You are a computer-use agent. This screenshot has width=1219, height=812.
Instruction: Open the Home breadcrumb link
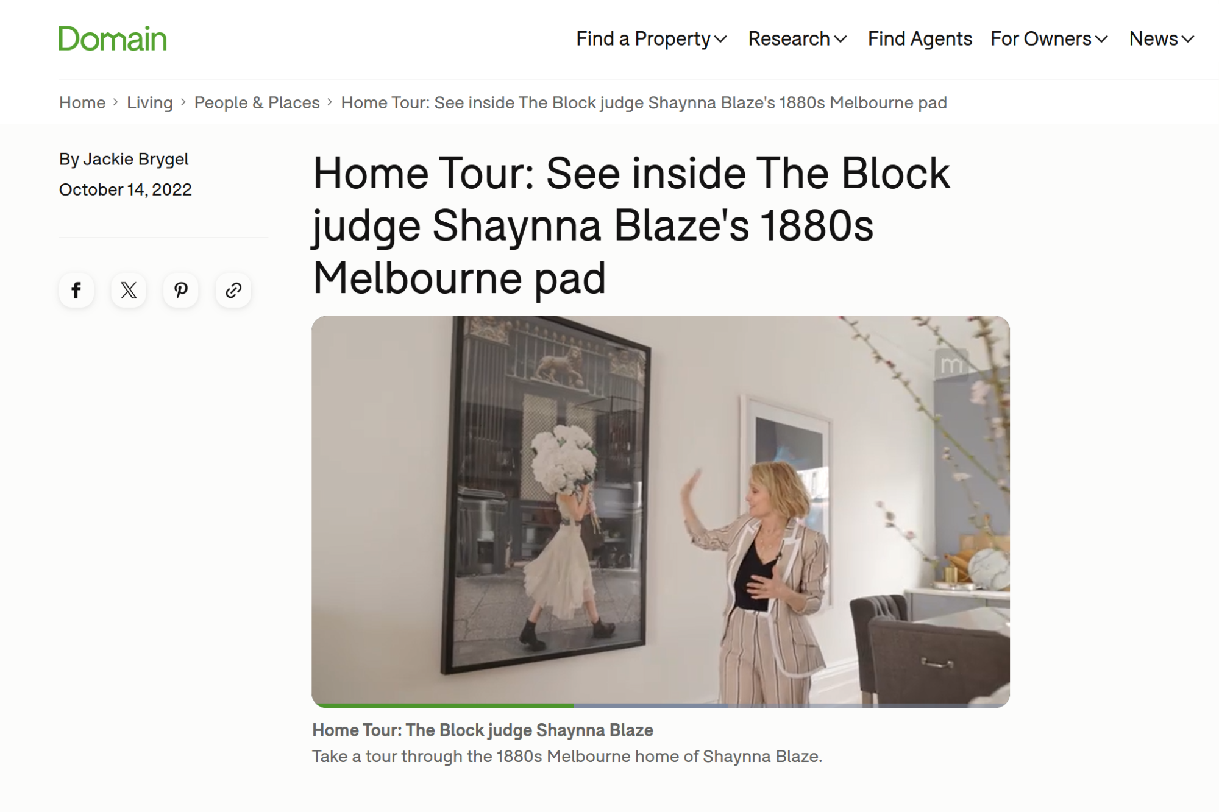[x=82, y=102]
